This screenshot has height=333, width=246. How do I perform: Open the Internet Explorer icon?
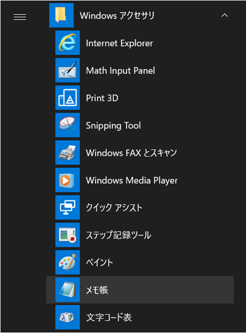(x=68, y=43)
